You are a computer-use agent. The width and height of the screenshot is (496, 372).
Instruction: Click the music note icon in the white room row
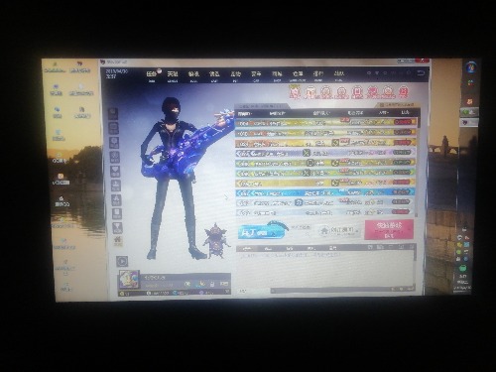(299, 202)
